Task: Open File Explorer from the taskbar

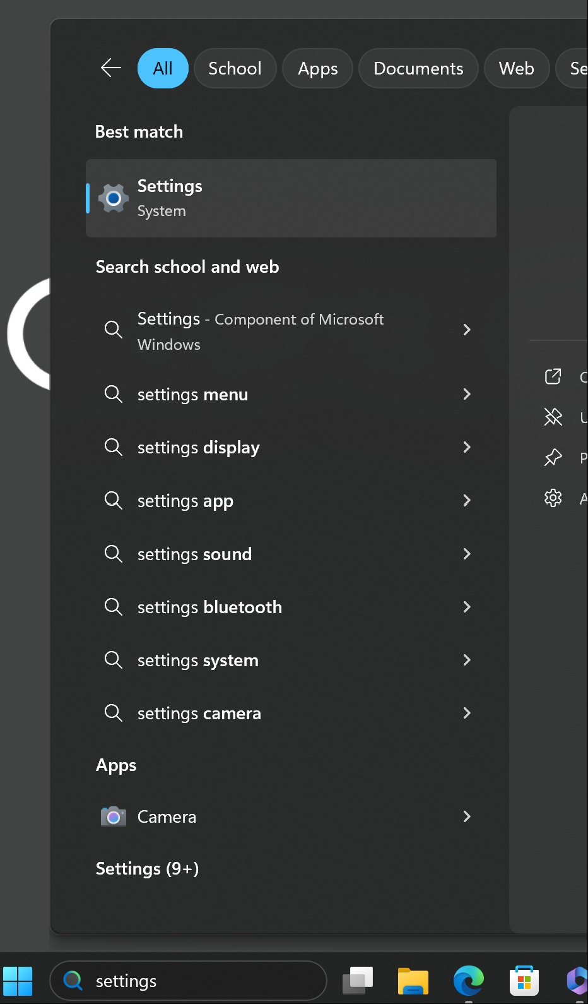Action: 413,981
